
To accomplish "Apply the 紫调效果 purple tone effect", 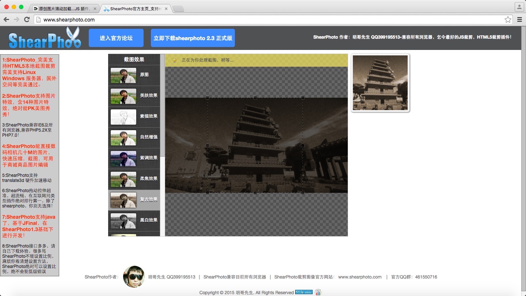I will [x=134, y=158].
